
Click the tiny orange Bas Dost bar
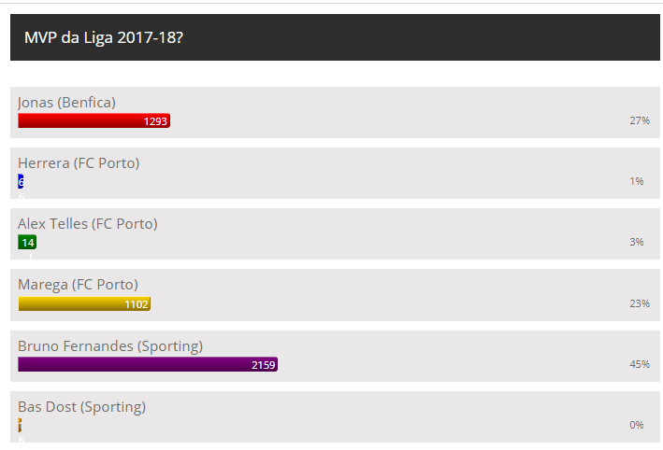point(20,425)
